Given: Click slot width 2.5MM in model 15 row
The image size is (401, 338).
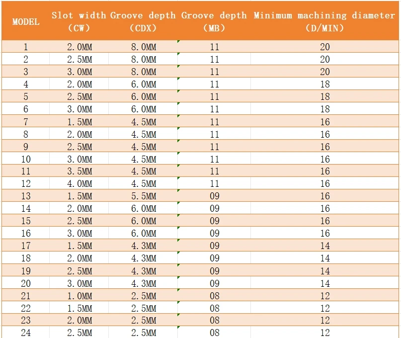Looking at the screenshot, I should tap(80, 221).
